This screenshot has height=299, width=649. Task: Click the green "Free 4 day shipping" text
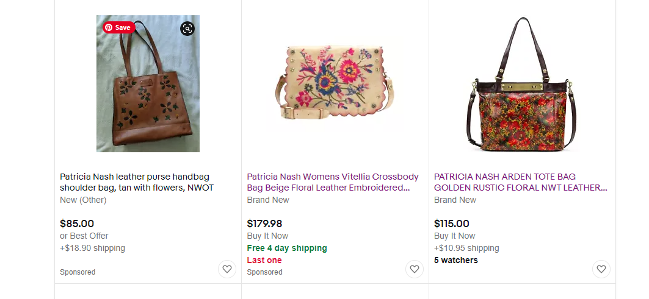pyautogui.click(x=287, y=248)
